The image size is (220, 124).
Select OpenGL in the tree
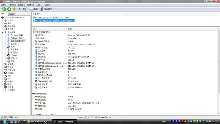click(14, 55)
